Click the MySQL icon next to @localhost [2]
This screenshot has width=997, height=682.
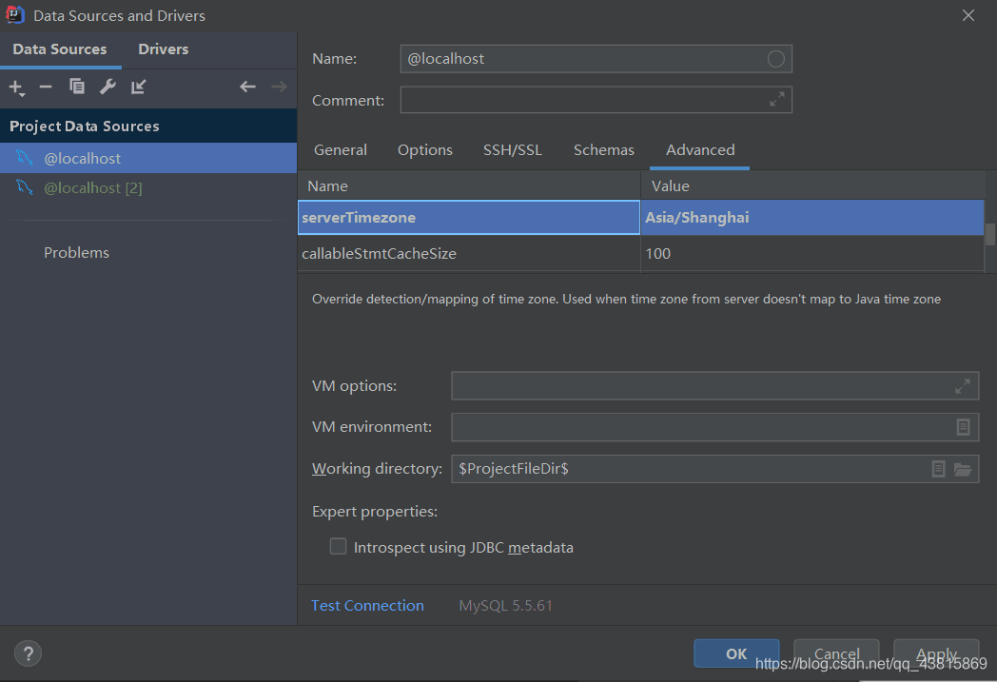[x=25, y=187]
